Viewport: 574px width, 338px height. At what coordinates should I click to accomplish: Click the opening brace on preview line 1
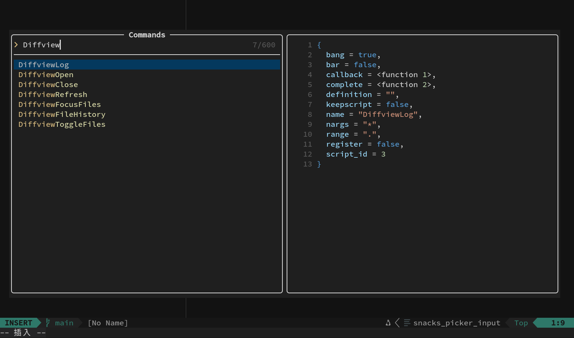[319, 45]
